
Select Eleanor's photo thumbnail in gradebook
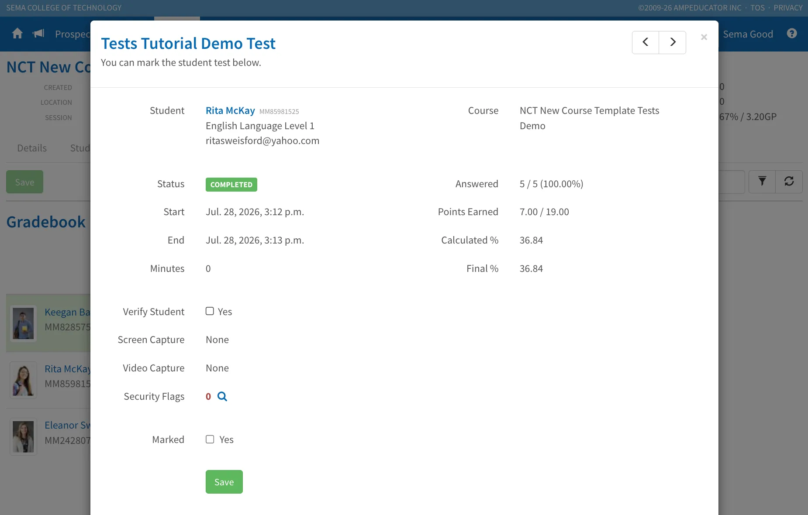pos(23,436)
